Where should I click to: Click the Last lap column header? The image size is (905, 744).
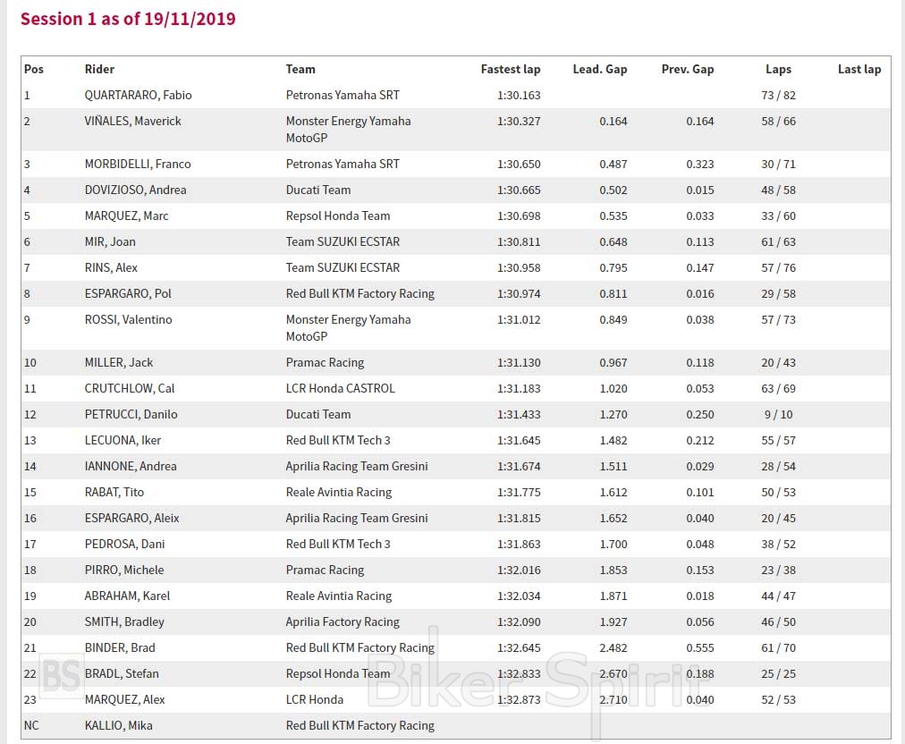click(859, 69)
